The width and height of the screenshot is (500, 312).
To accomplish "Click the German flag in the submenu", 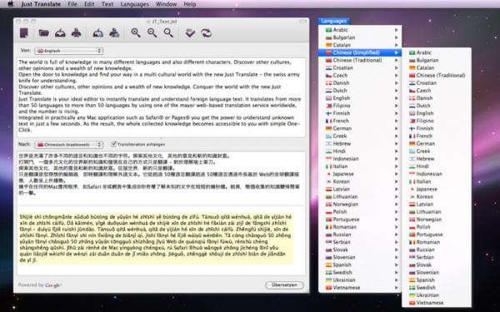I will [412, 144].
